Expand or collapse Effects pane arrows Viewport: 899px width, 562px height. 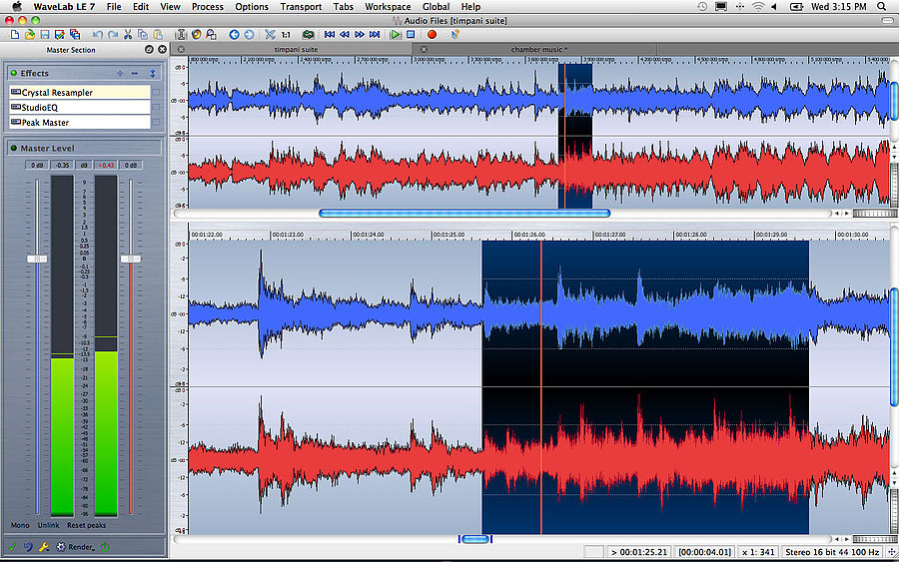[x=153, y=73]
